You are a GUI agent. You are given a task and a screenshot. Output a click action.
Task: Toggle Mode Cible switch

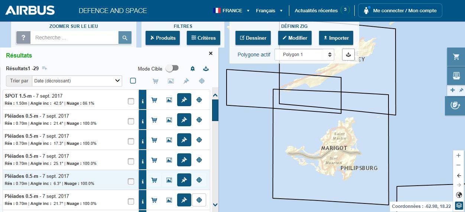[x=172, y=68]
